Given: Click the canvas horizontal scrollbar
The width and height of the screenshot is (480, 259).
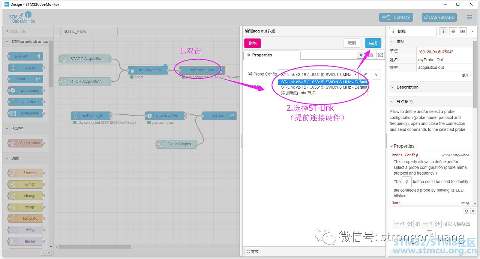Looking at the screenshot, I should 95,247.
